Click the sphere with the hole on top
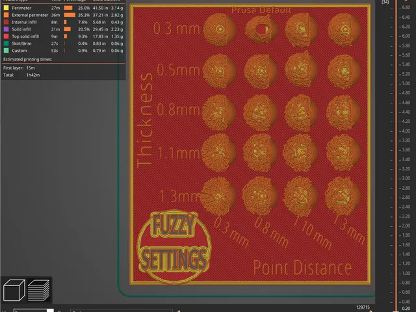The width and height of the screenshot is (416, 312). 261,29
